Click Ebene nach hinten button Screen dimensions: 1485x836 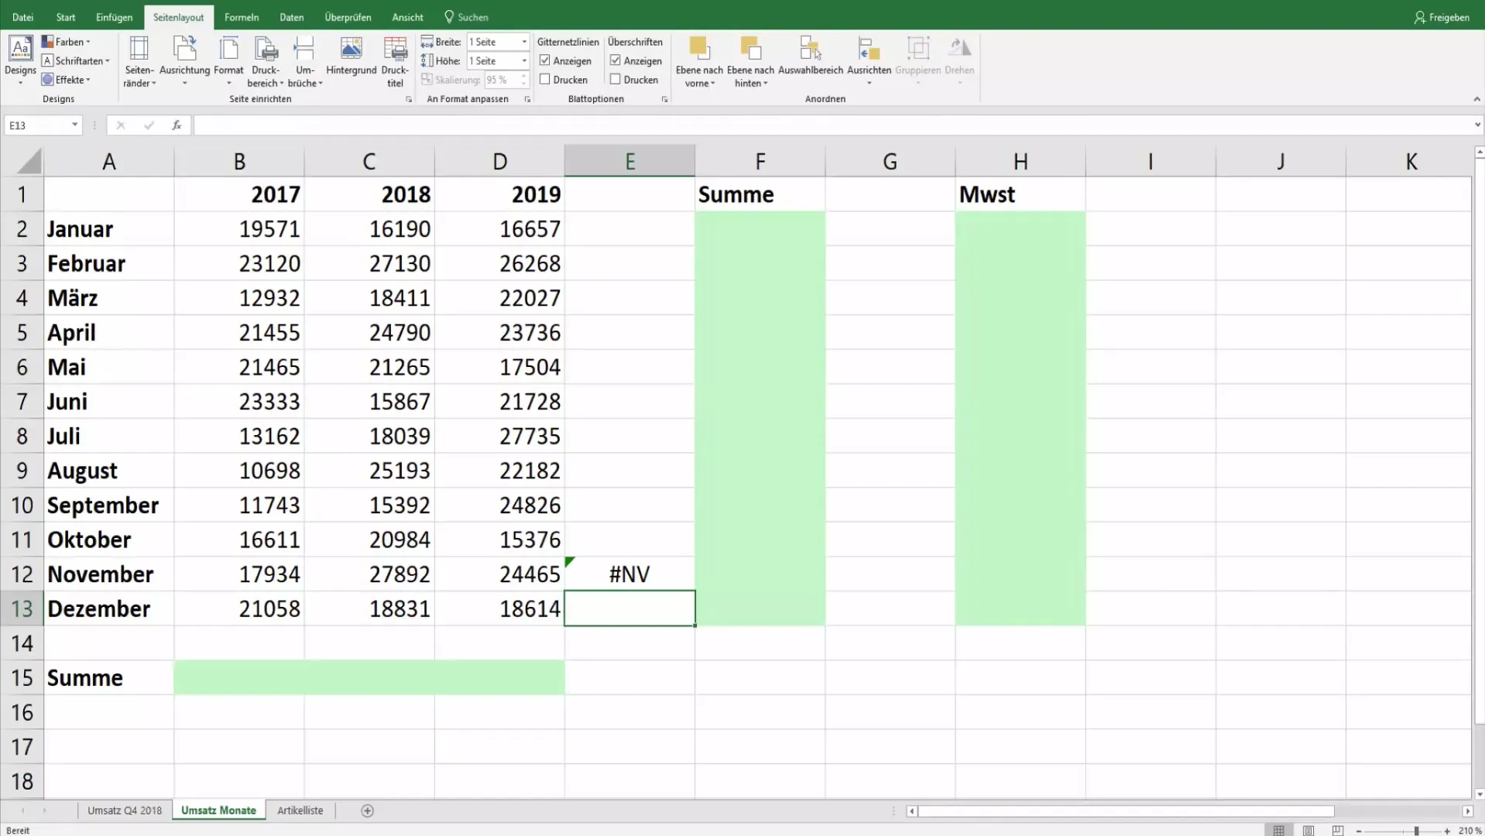[x=750, y=61]
